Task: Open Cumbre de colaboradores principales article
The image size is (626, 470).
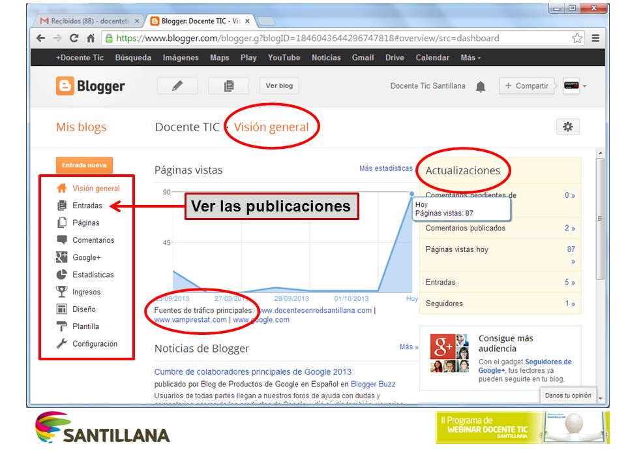Action: (253, 371)
